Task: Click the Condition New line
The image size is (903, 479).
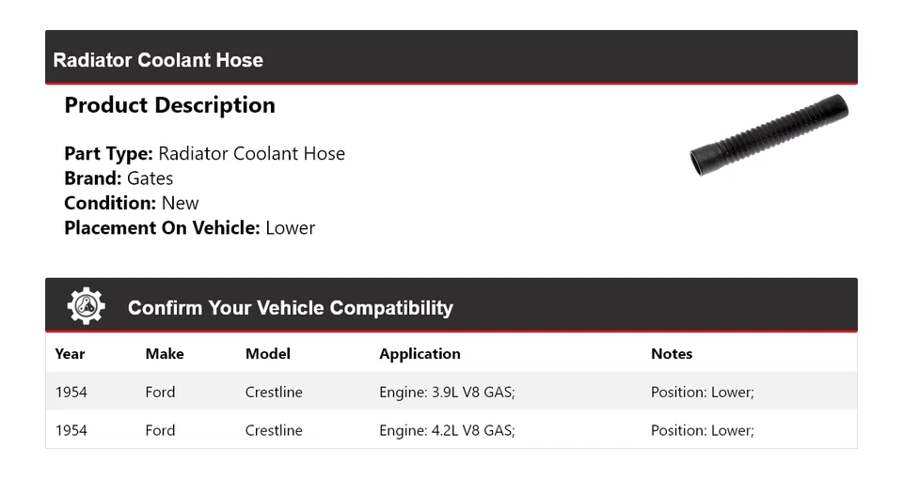Action: pyautogui.click(x=132, y=203)
